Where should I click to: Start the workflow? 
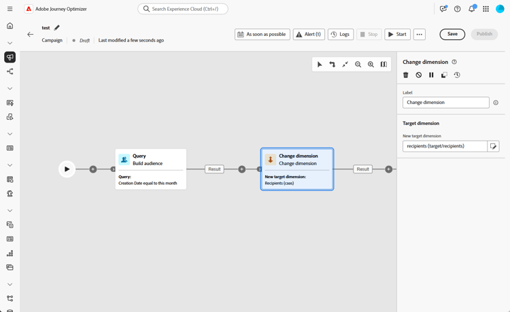click(x=398, y=35)
